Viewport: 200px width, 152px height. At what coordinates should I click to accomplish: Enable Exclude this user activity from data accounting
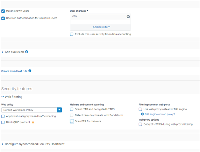point(72,34)
